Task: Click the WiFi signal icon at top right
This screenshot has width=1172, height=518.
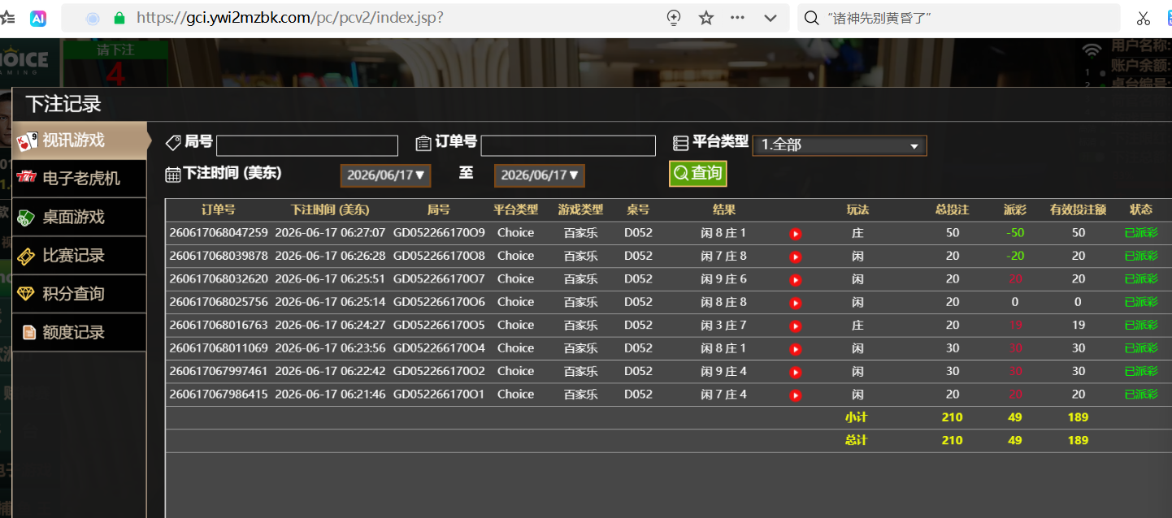Action: click(x=1092, y=51)
